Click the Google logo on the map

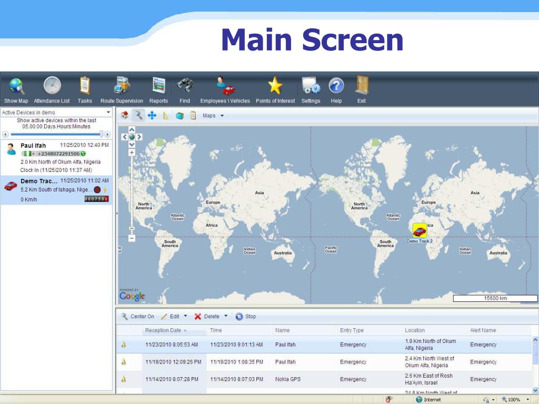pyautogui.click(x=132, y=296)
